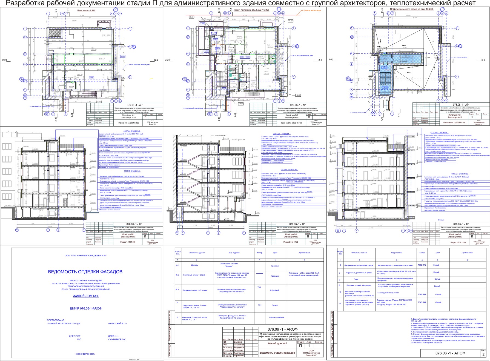The height and width of the screenshot is (361, 490).
Task: Open the technical floor plan at 13.200
Action: point(408,67)
